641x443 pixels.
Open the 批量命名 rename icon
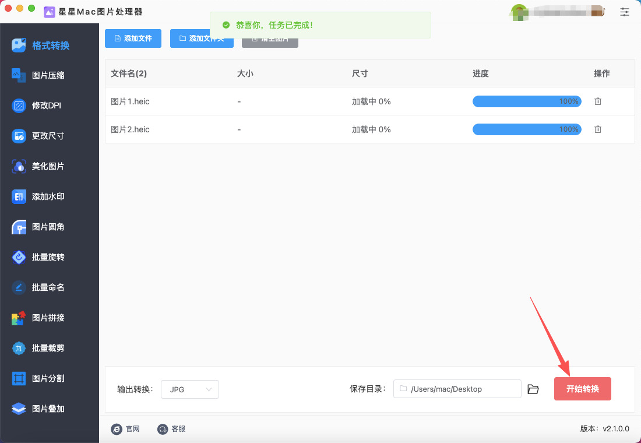(x=19, y=287)
